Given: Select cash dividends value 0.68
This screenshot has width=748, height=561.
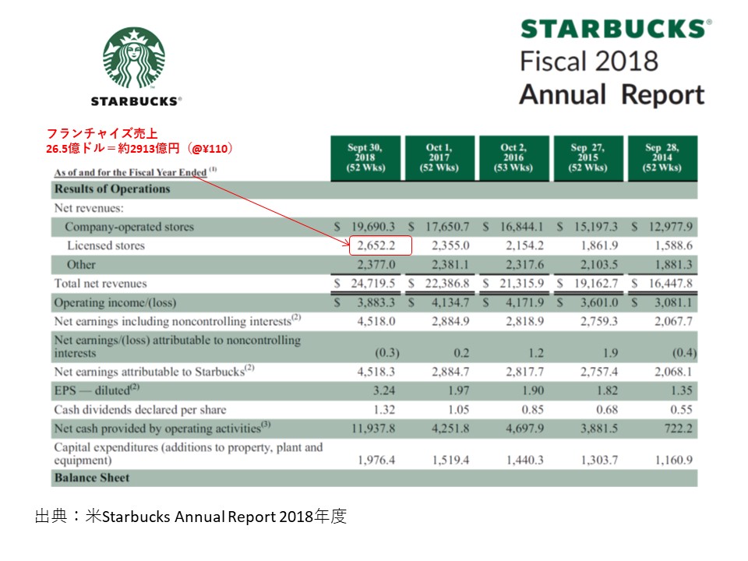Looking at the screenshot, I should pos(607,410).
